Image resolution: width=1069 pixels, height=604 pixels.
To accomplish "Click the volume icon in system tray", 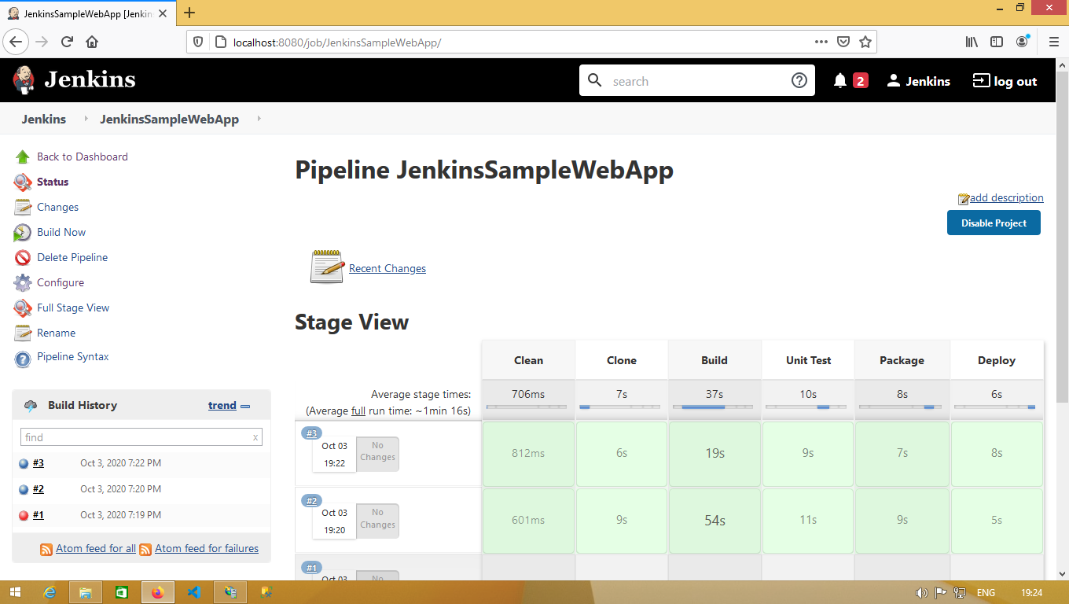I will 921,593.
